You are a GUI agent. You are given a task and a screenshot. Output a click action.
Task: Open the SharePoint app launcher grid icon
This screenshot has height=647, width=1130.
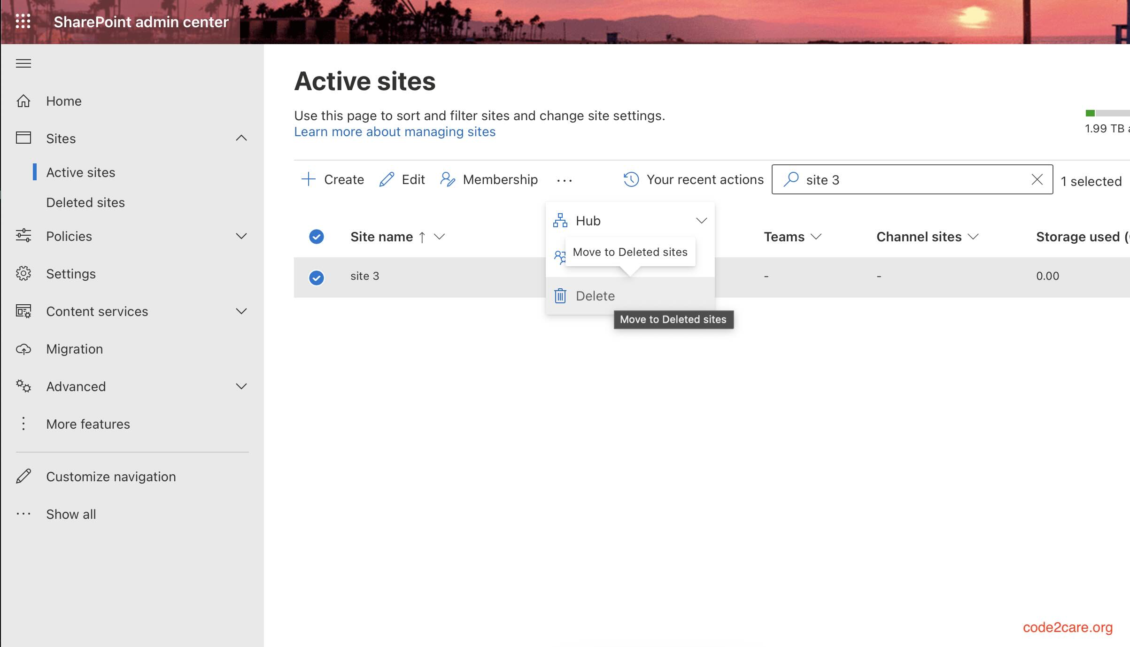click(23, 22)
